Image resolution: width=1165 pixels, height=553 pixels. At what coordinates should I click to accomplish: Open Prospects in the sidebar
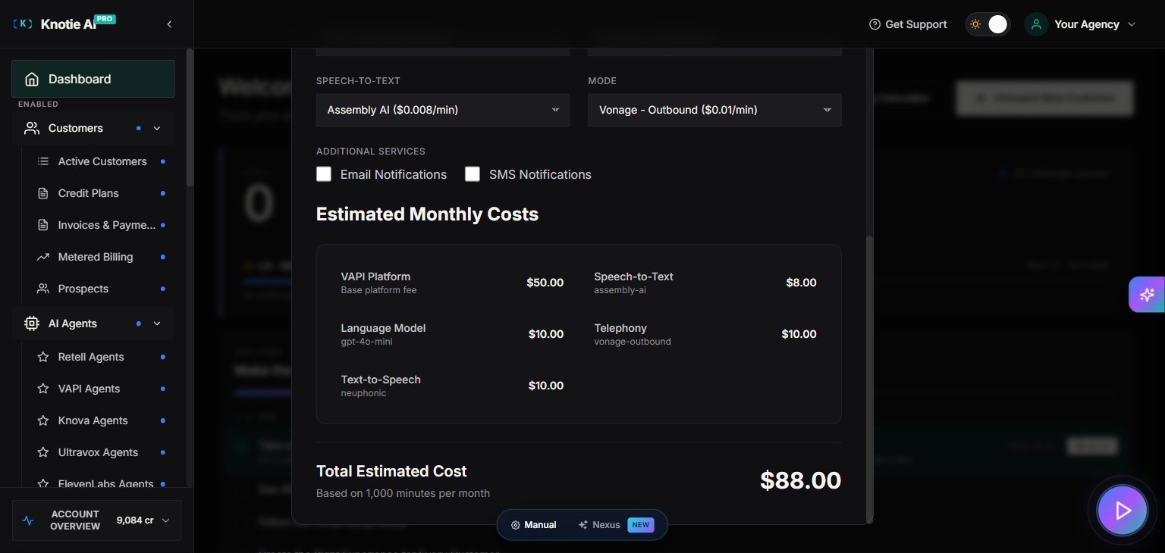[83, 289]
